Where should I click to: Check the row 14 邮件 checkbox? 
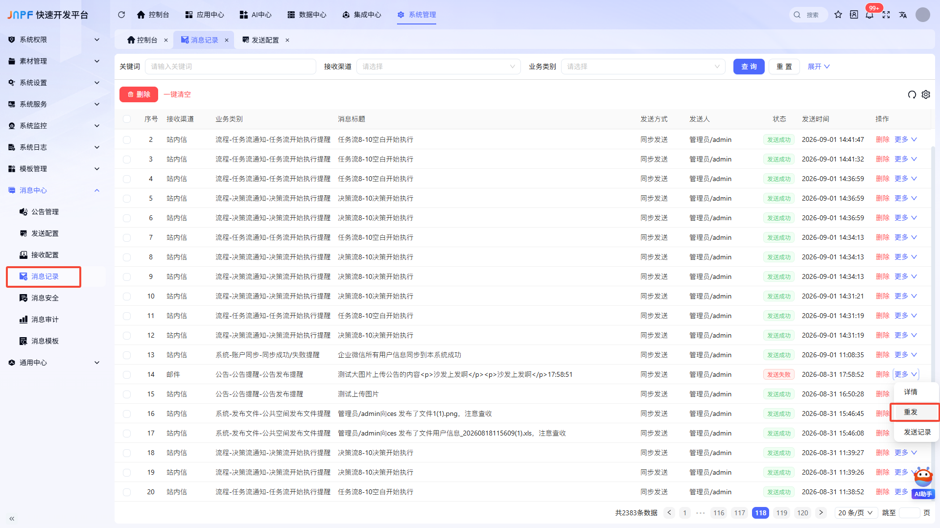127,374
